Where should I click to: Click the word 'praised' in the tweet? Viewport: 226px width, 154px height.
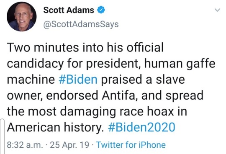[121, 80]
